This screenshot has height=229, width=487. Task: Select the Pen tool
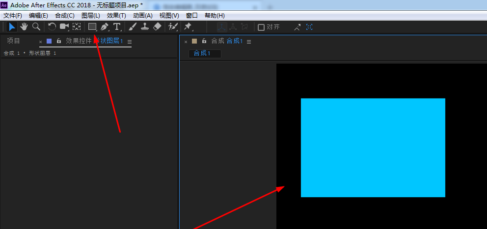click(x=104, y=27)
